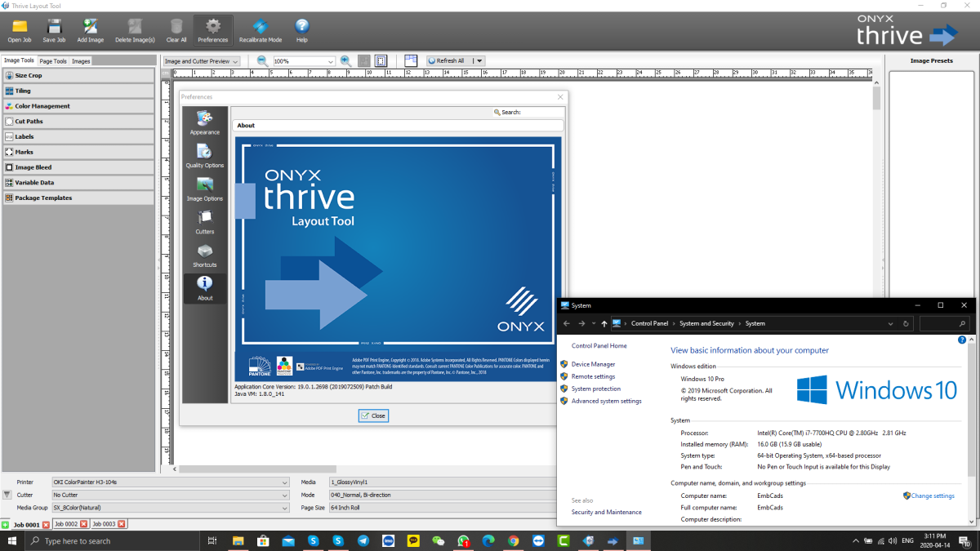Click the Open Job toolbar icon
The image size is (980, 551).
click(18, 29)
